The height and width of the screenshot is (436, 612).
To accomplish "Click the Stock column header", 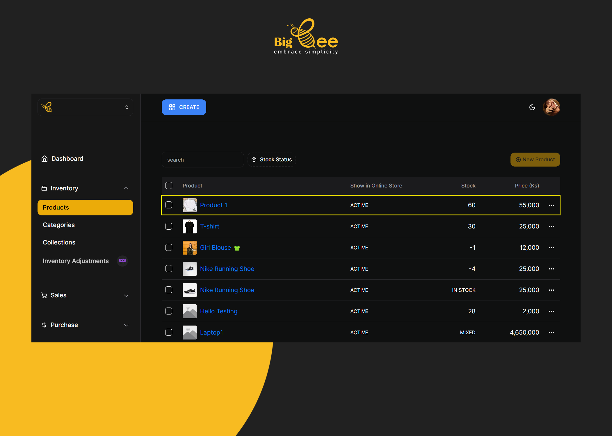I will point(468,186).
